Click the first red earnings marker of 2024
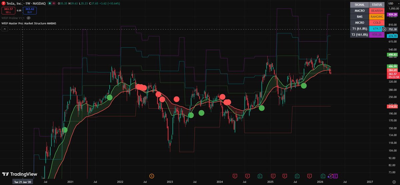 (235, 176)
